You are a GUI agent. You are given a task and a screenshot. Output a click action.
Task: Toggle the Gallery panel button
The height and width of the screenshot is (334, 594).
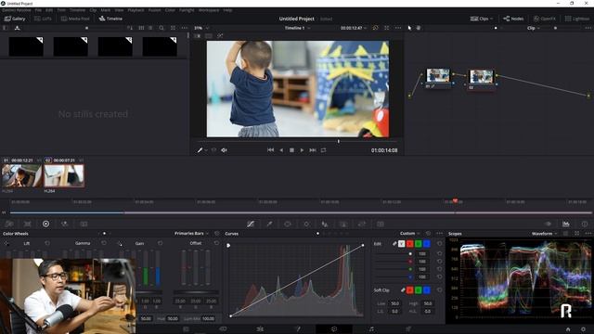coord(15,19)
